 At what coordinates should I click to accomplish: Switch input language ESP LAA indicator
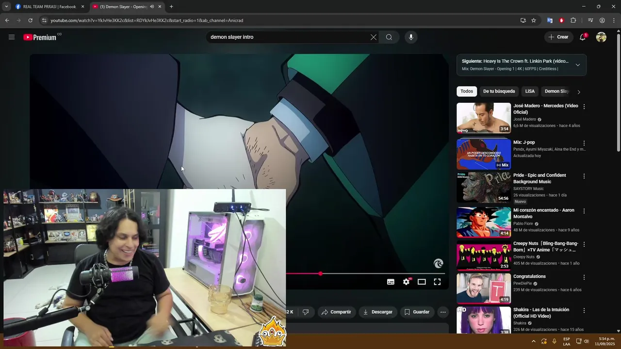click(x=566, y=341)
